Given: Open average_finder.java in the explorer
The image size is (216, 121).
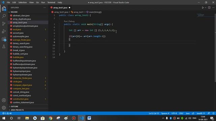Looking at the screenshot, I should [x=22, y=40].
